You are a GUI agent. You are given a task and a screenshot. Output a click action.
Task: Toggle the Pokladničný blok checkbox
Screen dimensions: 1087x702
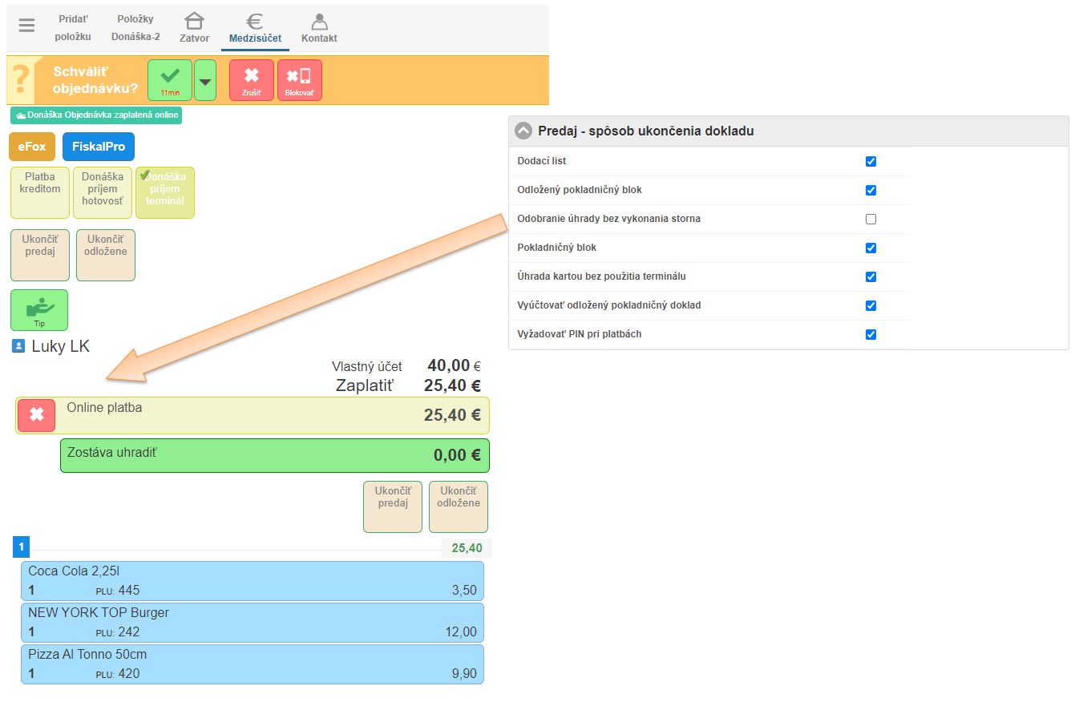[871, 248]
